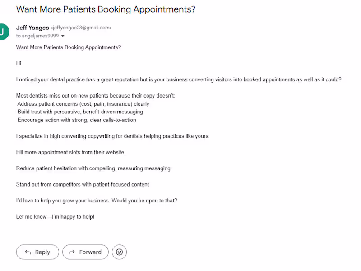Click the Reply button
Image resolution: width=361 pixels, height=271 pixels.
pos(37,252)
